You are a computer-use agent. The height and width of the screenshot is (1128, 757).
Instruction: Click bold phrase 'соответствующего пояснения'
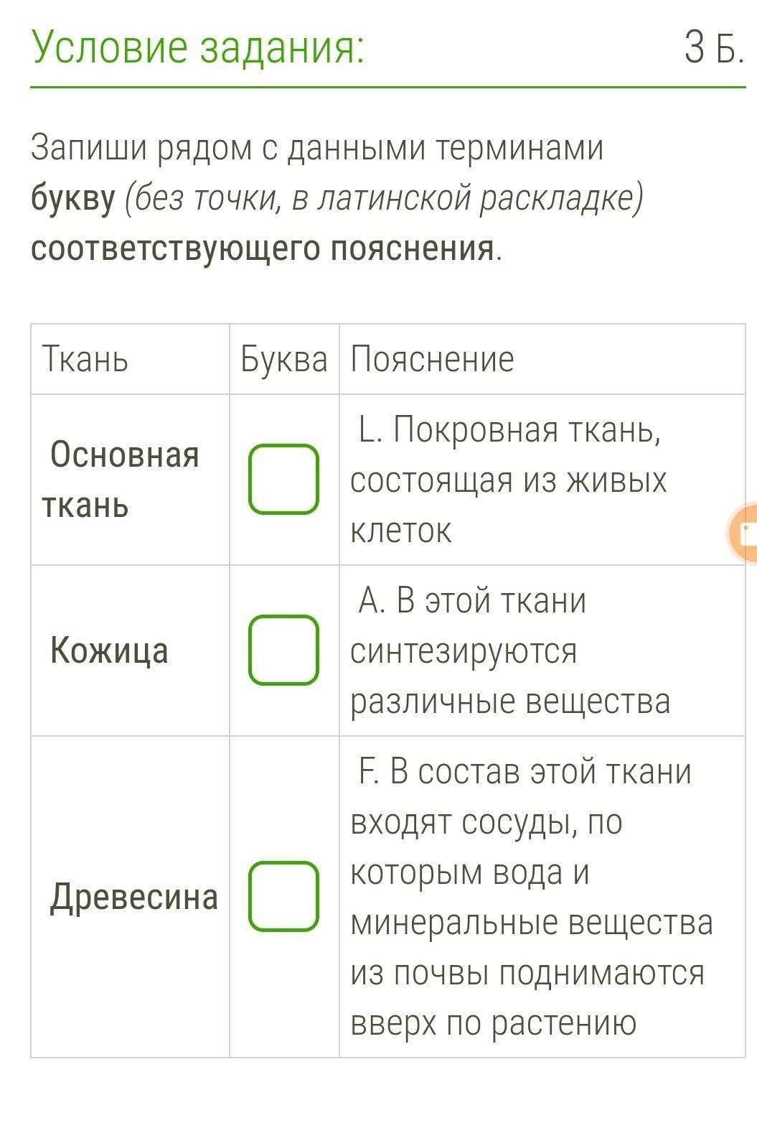[x=262, y=248]
